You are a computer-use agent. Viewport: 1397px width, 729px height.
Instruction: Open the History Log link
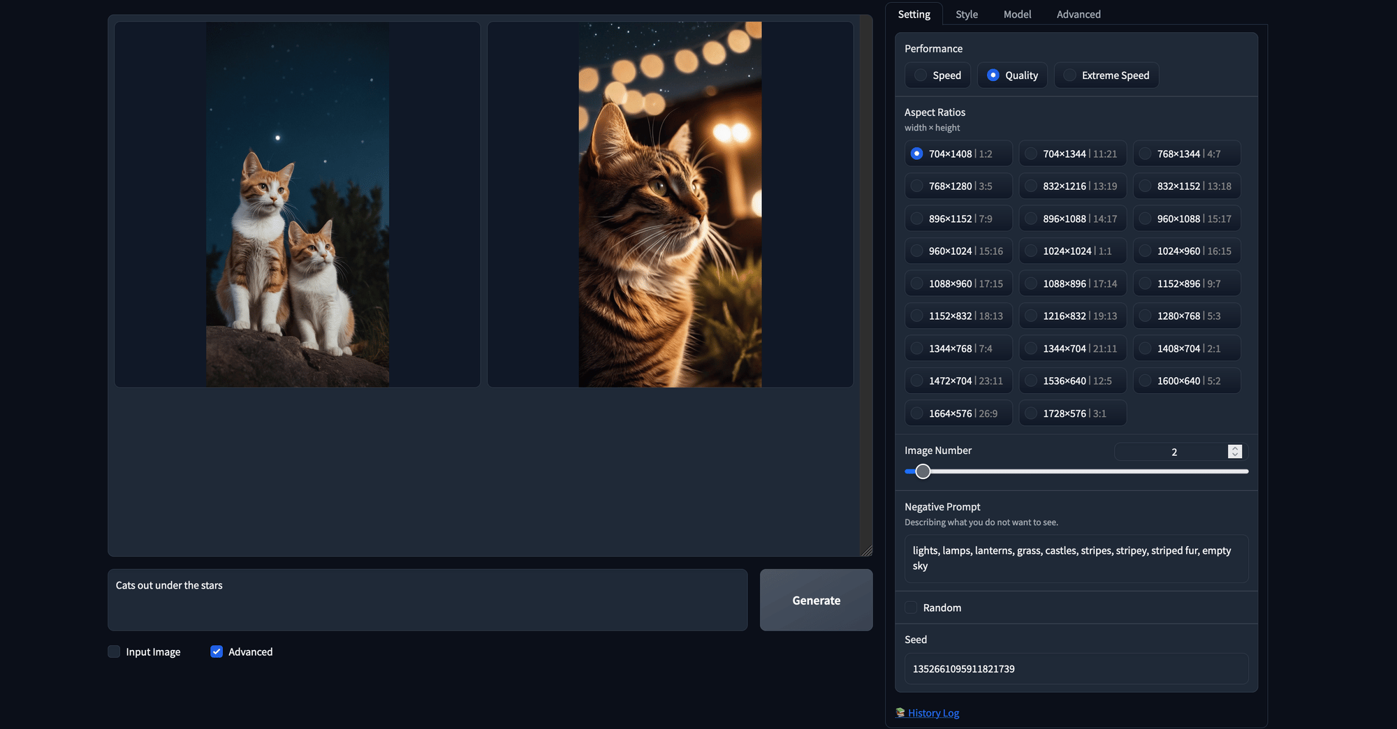[x=933, y=713]
